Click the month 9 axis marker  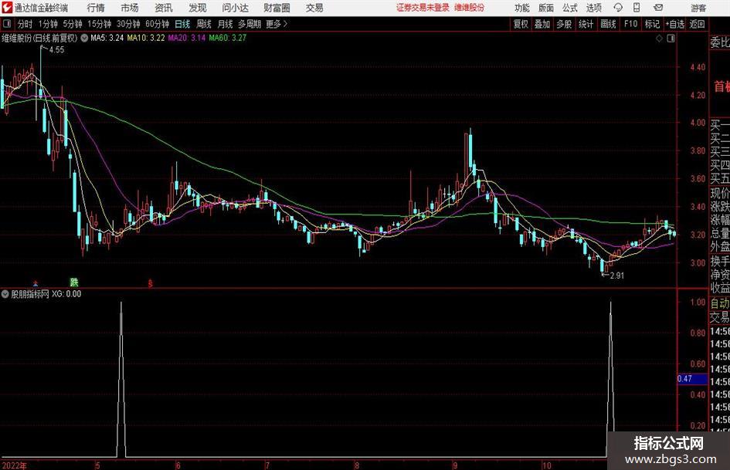(454, 465)
